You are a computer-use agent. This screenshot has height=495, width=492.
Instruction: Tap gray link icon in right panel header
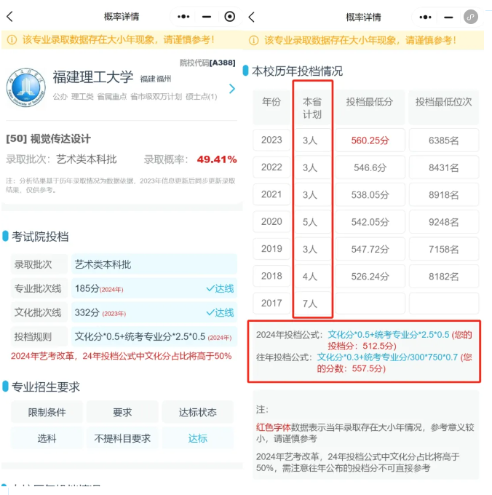(x=471, y=17)
